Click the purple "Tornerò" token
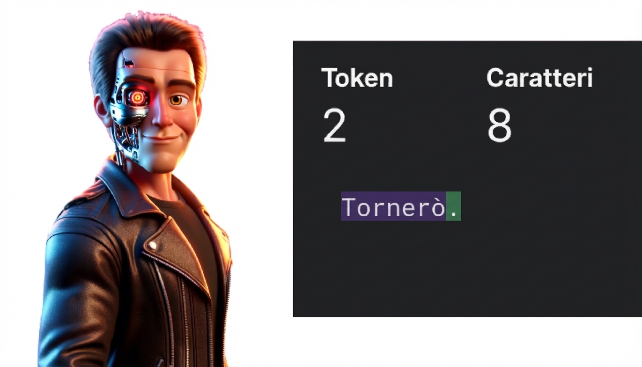This screenshot has width=642, height=367. click(393, 206)
